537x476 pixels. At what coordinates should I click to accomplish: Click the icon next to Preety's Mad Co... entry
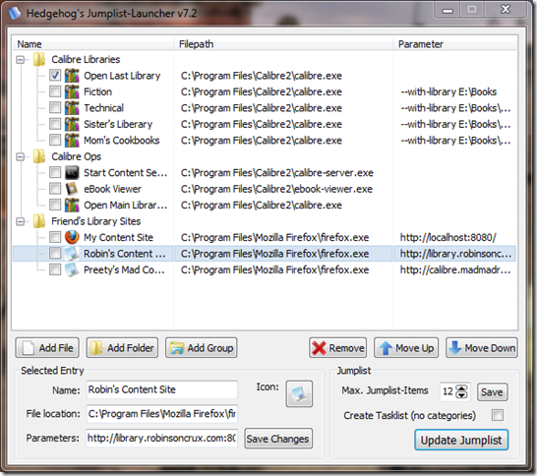click(x=72, y=269)
